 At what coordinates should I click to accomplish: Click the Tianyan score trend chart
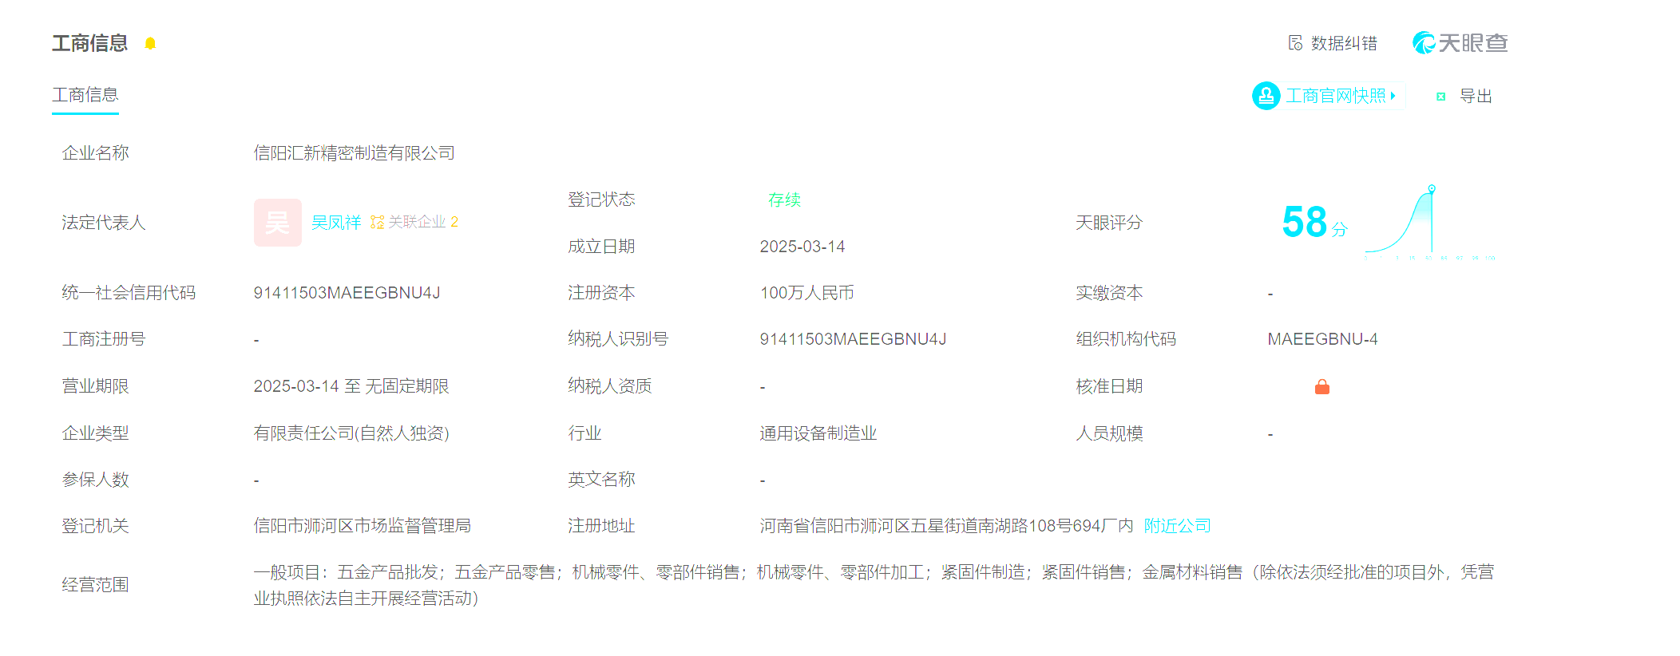1429,222
